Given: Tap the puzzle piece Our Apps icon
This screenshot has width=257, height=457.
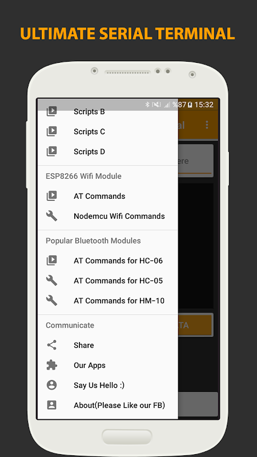Looking at the screenshot, I should [x=51, y=365].
